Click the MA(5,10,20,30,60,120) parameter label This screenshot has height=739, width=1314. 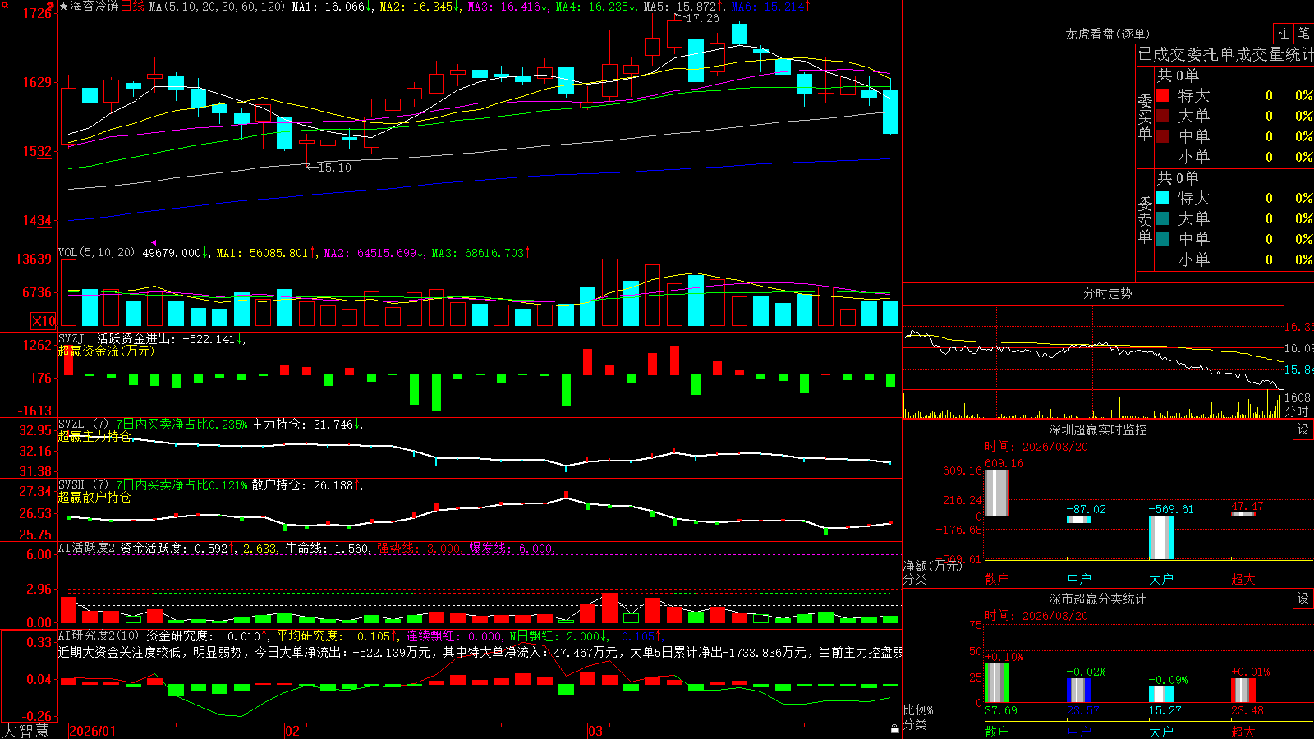(217, 7)
